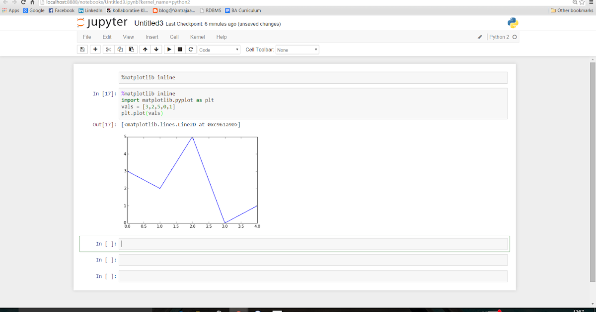Copy the selected cell
This screenshot has width=596, height=312.
[120, 49]
